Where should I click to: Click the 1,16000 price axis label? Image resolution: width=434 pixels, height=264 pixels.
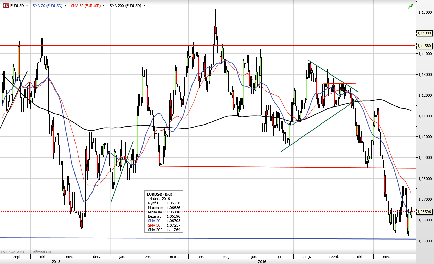425,12
